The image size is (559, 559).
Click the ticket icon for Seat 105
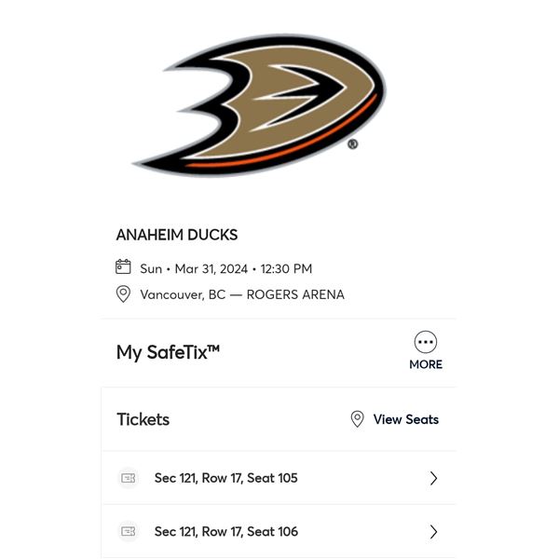point(129,478)
